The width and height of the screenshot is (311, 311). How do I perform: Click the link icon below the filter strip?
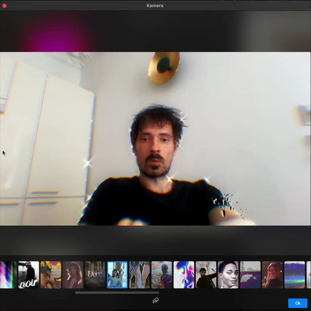pos(155,300)
